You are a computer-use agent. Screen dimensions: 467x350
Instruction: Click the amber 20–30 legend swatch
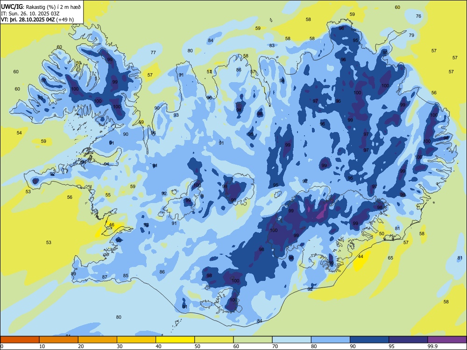tap(98, 340)
